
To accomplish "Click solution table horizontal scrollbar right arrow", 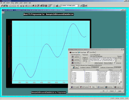I will 119,83.
